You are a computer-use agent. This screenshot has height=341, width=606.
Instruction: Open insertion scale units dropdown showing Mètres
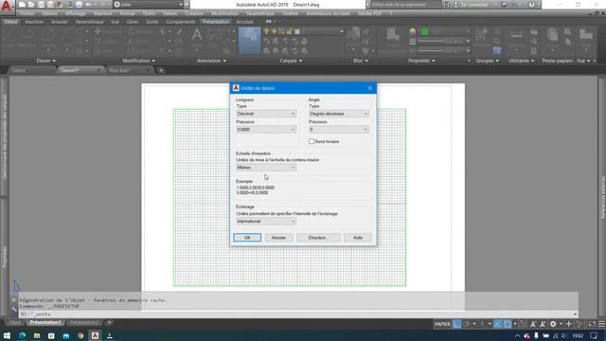click(266, 168)
